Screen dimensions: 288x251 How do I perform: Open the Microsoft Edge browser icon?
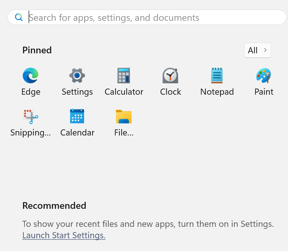(31, 76)
